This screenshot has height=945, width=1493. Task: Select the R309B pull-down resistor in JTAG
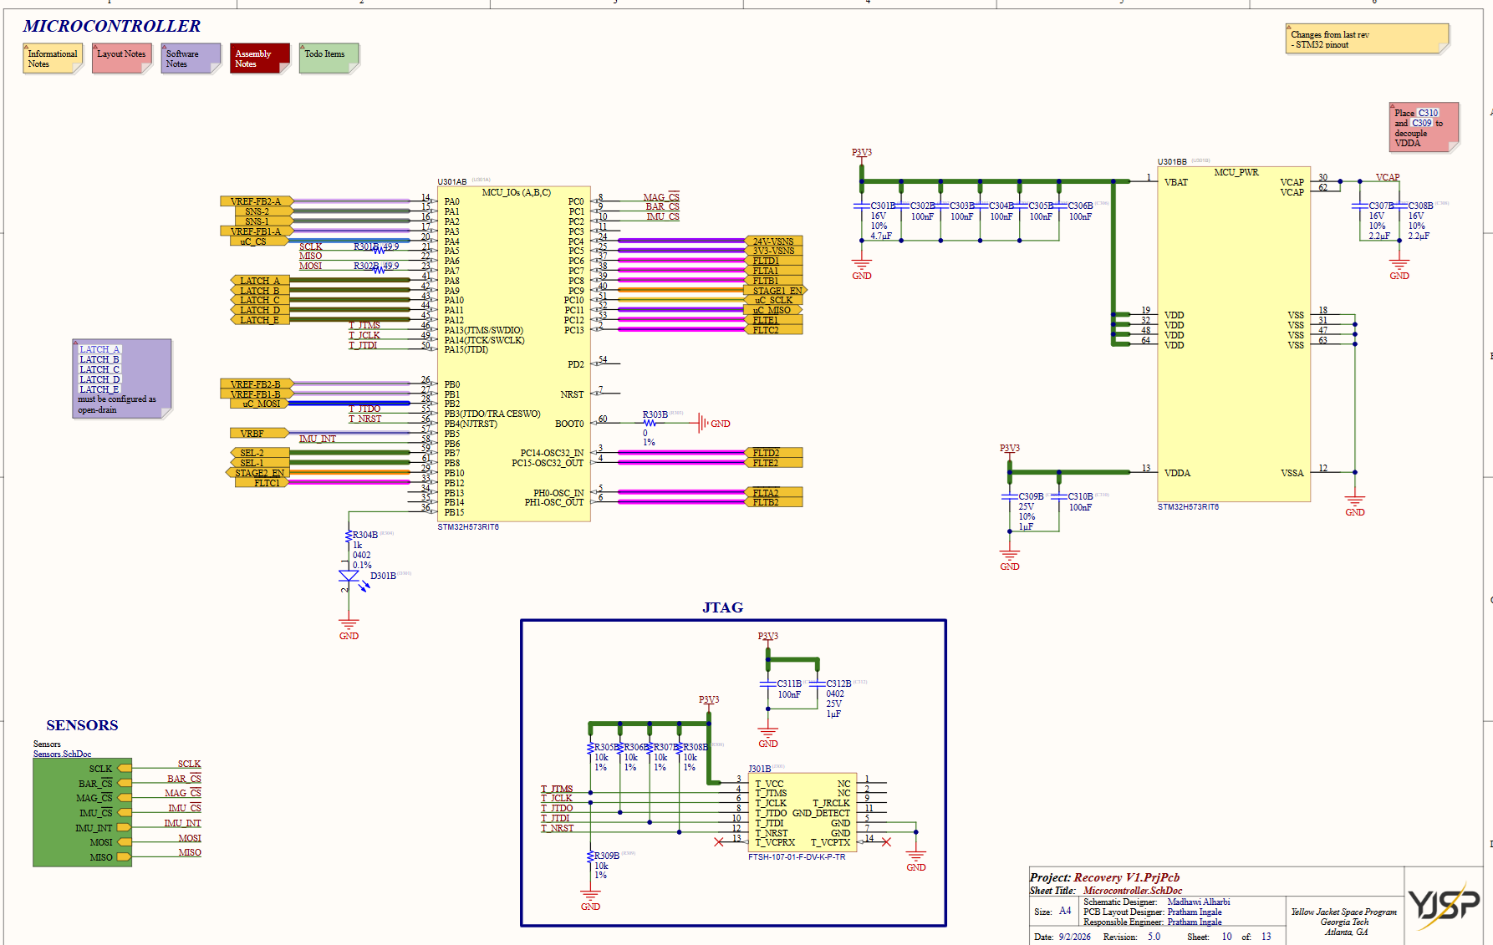click(x=590, y=856)
